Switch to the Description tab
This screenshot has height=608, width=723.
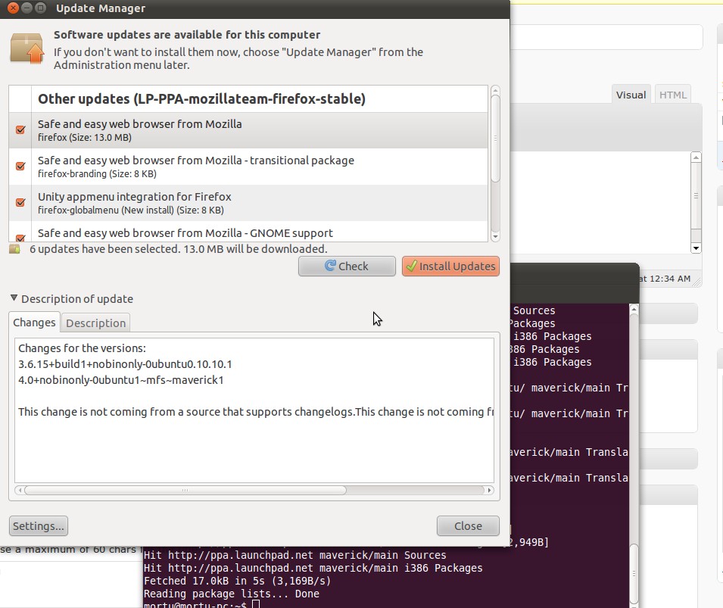[x=95, y=323]
